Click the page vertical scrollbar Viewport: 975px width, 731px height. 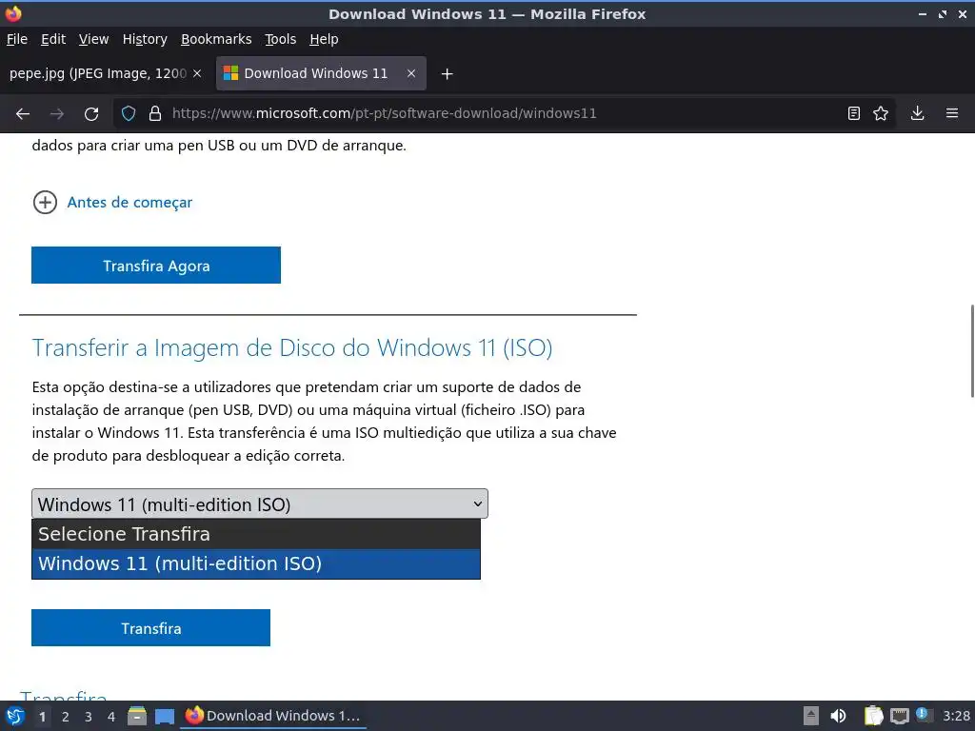click(971, 351)
